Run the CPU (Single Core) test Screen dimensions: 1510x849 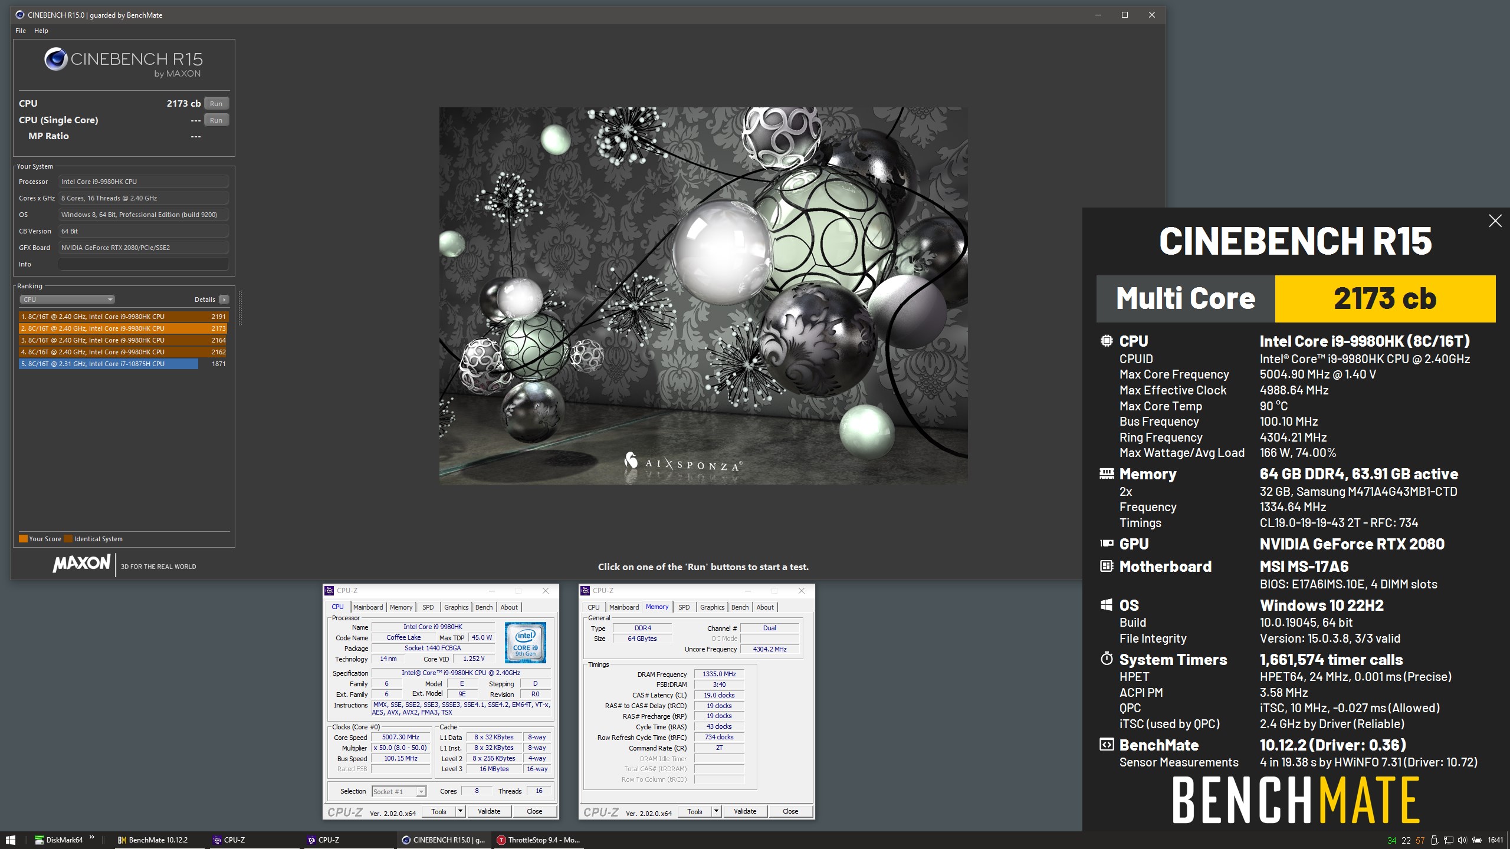tap(216, 120)
